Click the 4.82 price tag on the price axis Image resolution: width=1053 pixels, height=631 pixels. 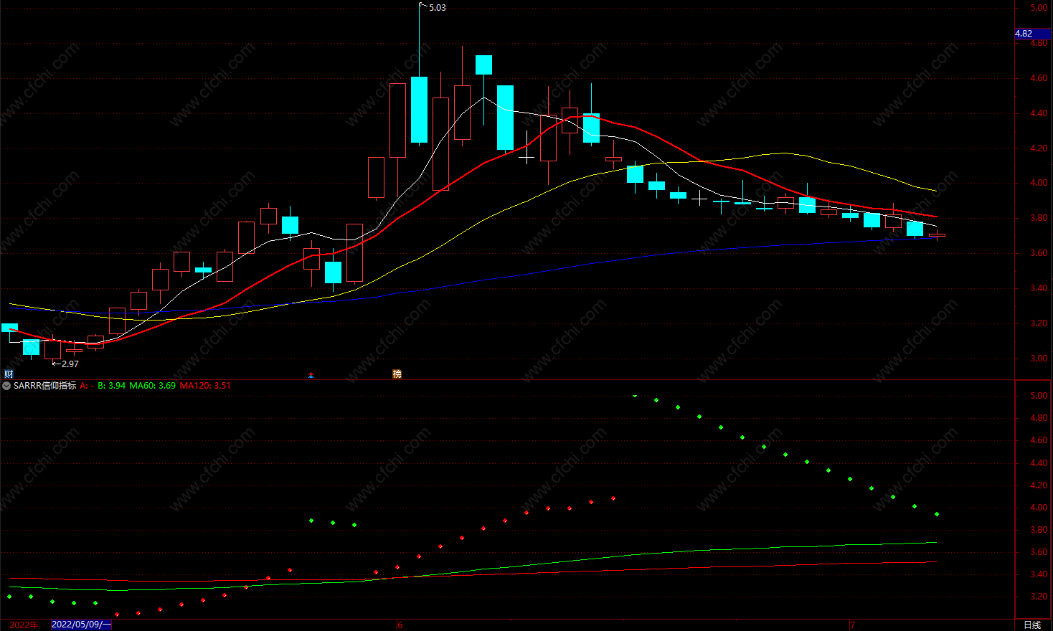1032,34
